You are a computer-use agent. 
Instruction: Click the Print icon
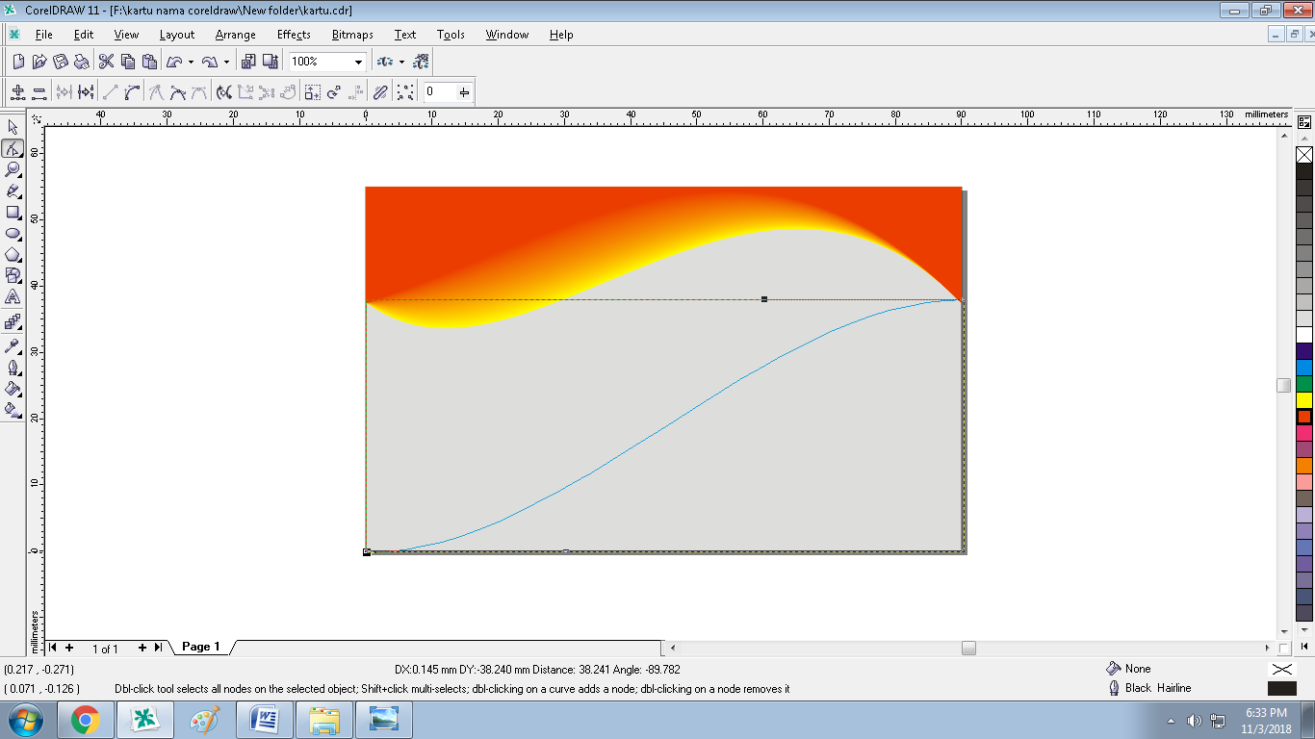tap(82, 62)
